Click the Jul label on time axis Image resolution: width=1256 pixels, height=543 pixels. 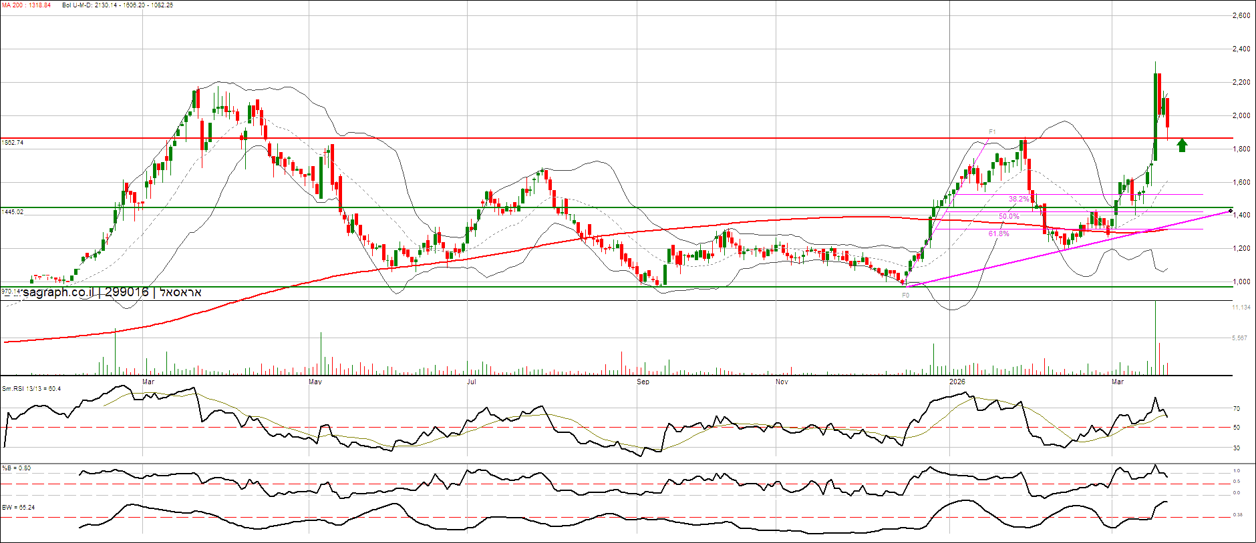click(472, 382)
